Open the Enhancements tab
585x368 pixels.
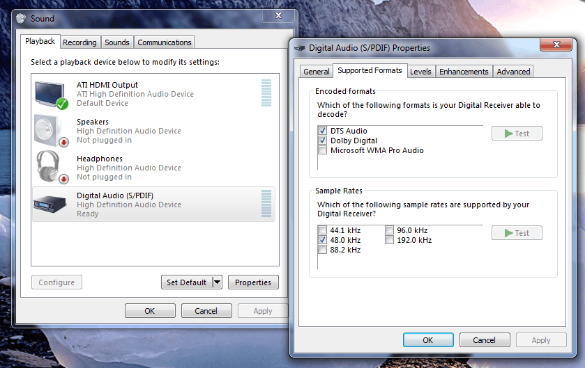464,72
